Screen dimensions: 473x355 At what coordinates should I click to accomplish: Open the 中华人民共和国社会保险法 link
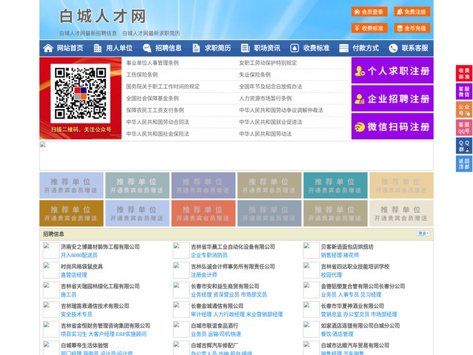tap(158, 133)
